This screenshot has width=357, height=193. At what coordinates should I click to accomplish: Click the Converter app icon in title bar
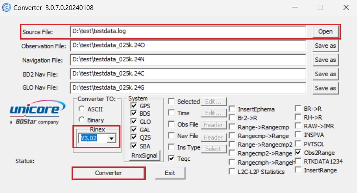7,7
